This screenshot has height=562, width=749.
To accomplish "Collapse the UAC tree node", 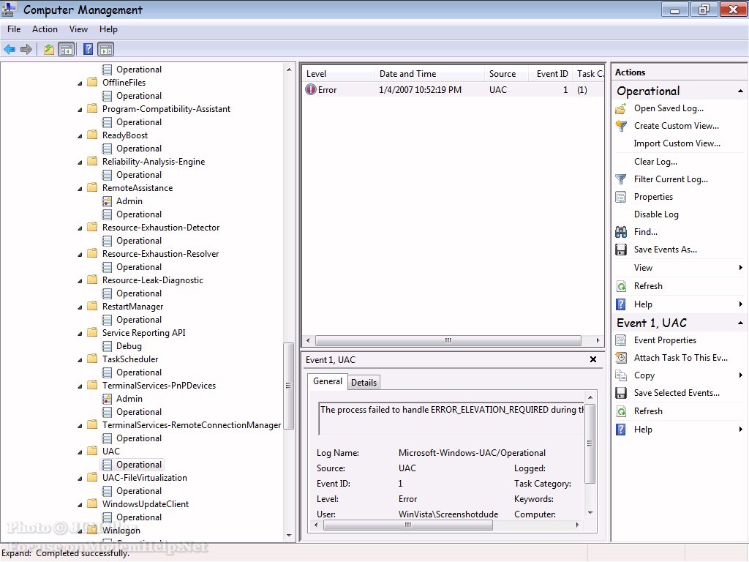I will [80, 452].
